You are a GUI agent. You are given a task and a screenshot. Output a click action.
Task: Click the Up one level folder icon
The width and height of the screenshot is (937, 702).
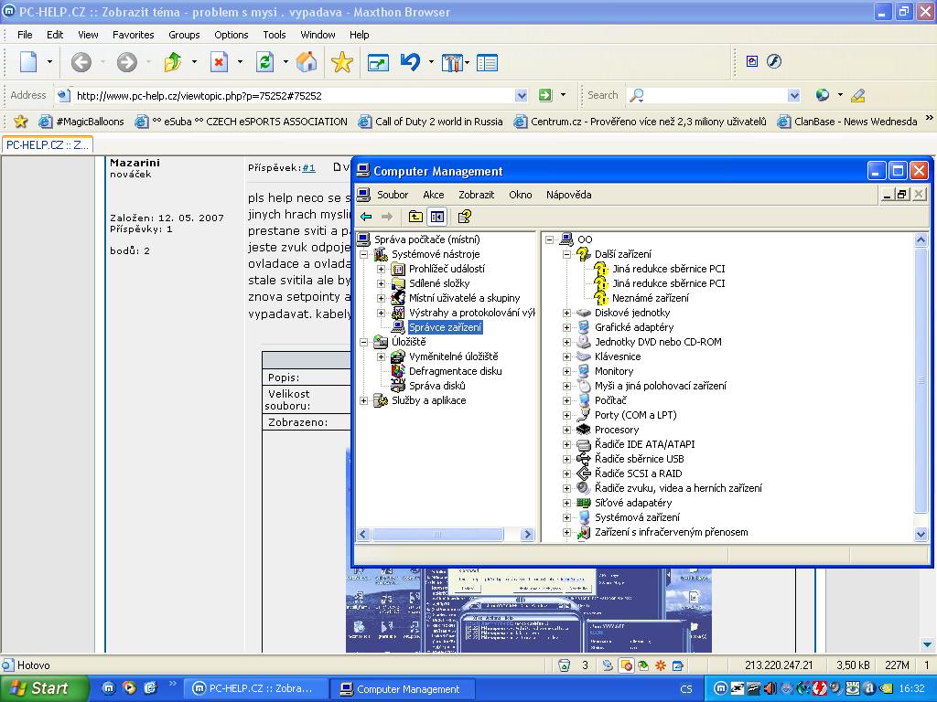point(415,217)
